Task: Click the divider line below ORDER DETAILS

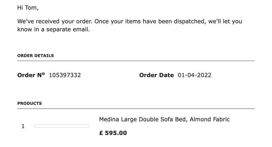Action: pos(136,61)
